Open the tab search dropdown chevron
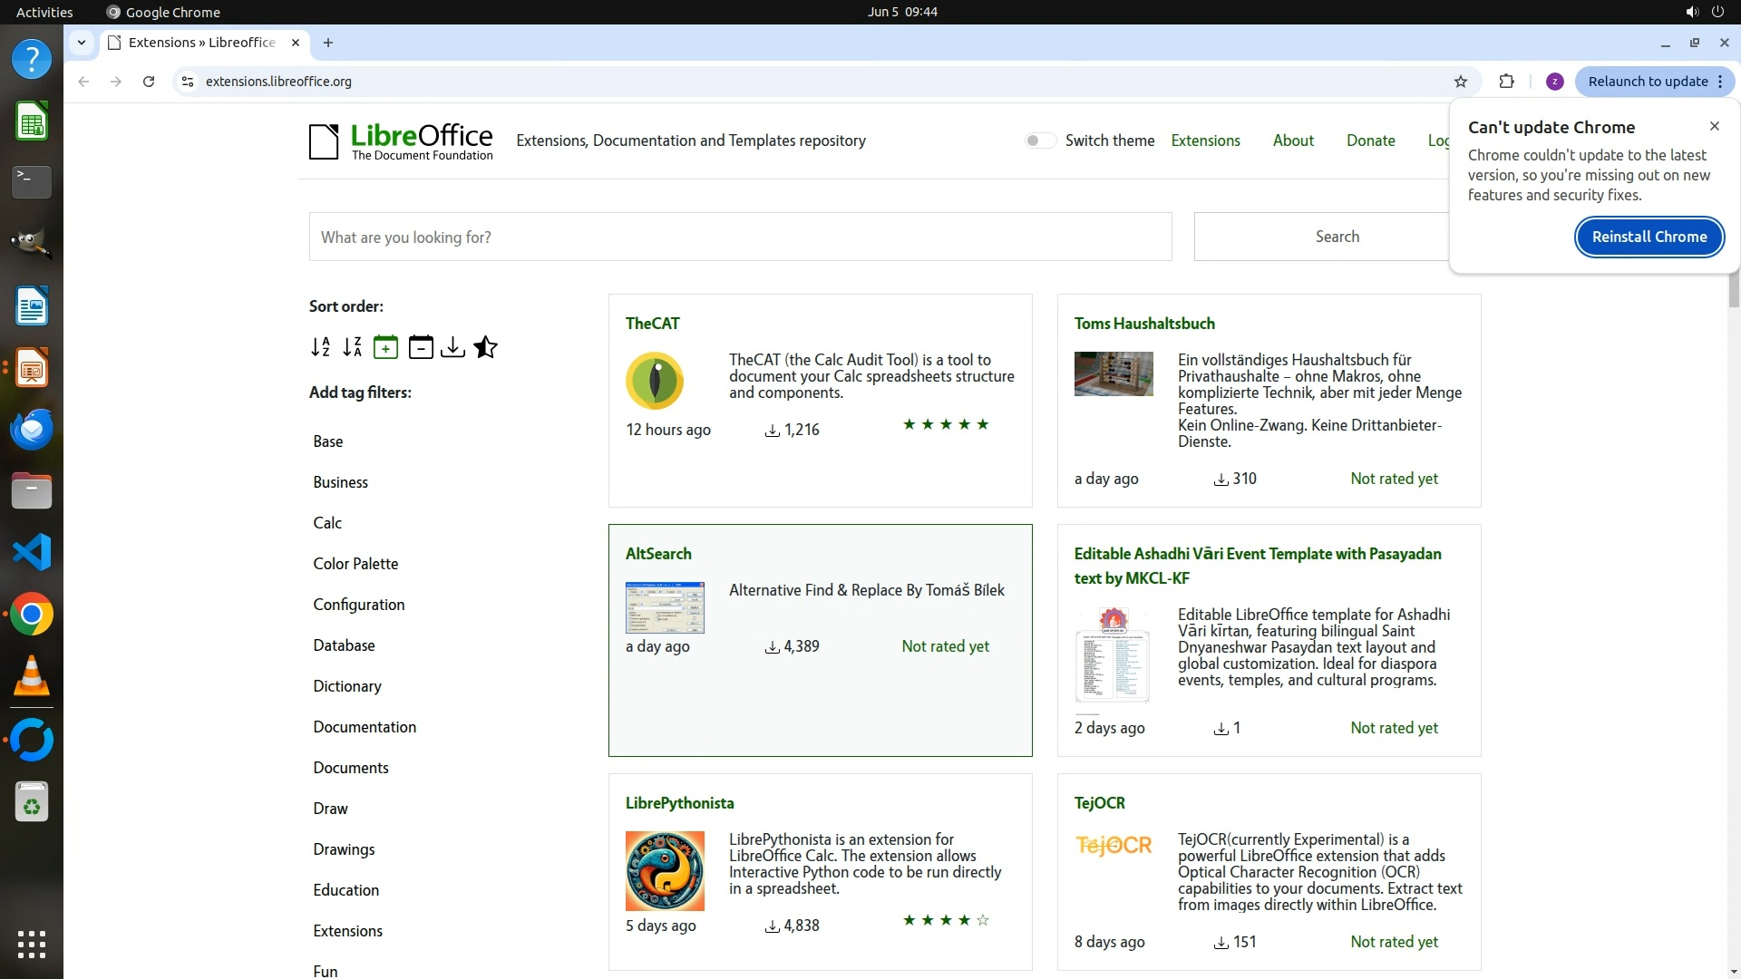 coord(82,43)
